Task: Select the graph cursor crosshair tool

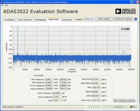Action: [x=122, y=29]
